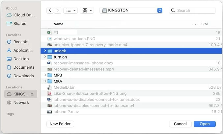Click the back navigation arrow
Viewport: 223px width, 134px height.
click(x=50, y=11)
